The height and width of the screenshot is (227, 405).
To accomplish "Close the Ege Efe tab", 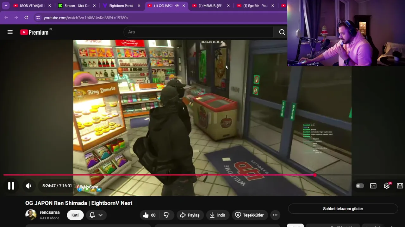I will pyautogui.click(x=273, y=6).
